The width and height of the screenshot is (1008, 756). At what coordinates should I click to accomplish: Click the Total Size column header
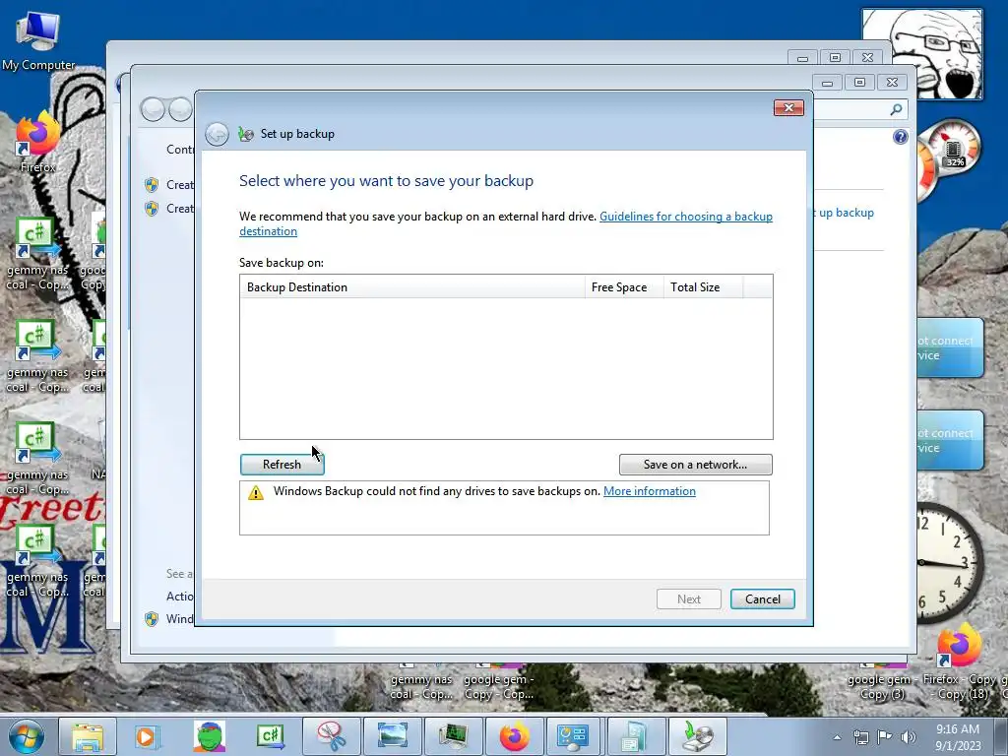point(703,287)
